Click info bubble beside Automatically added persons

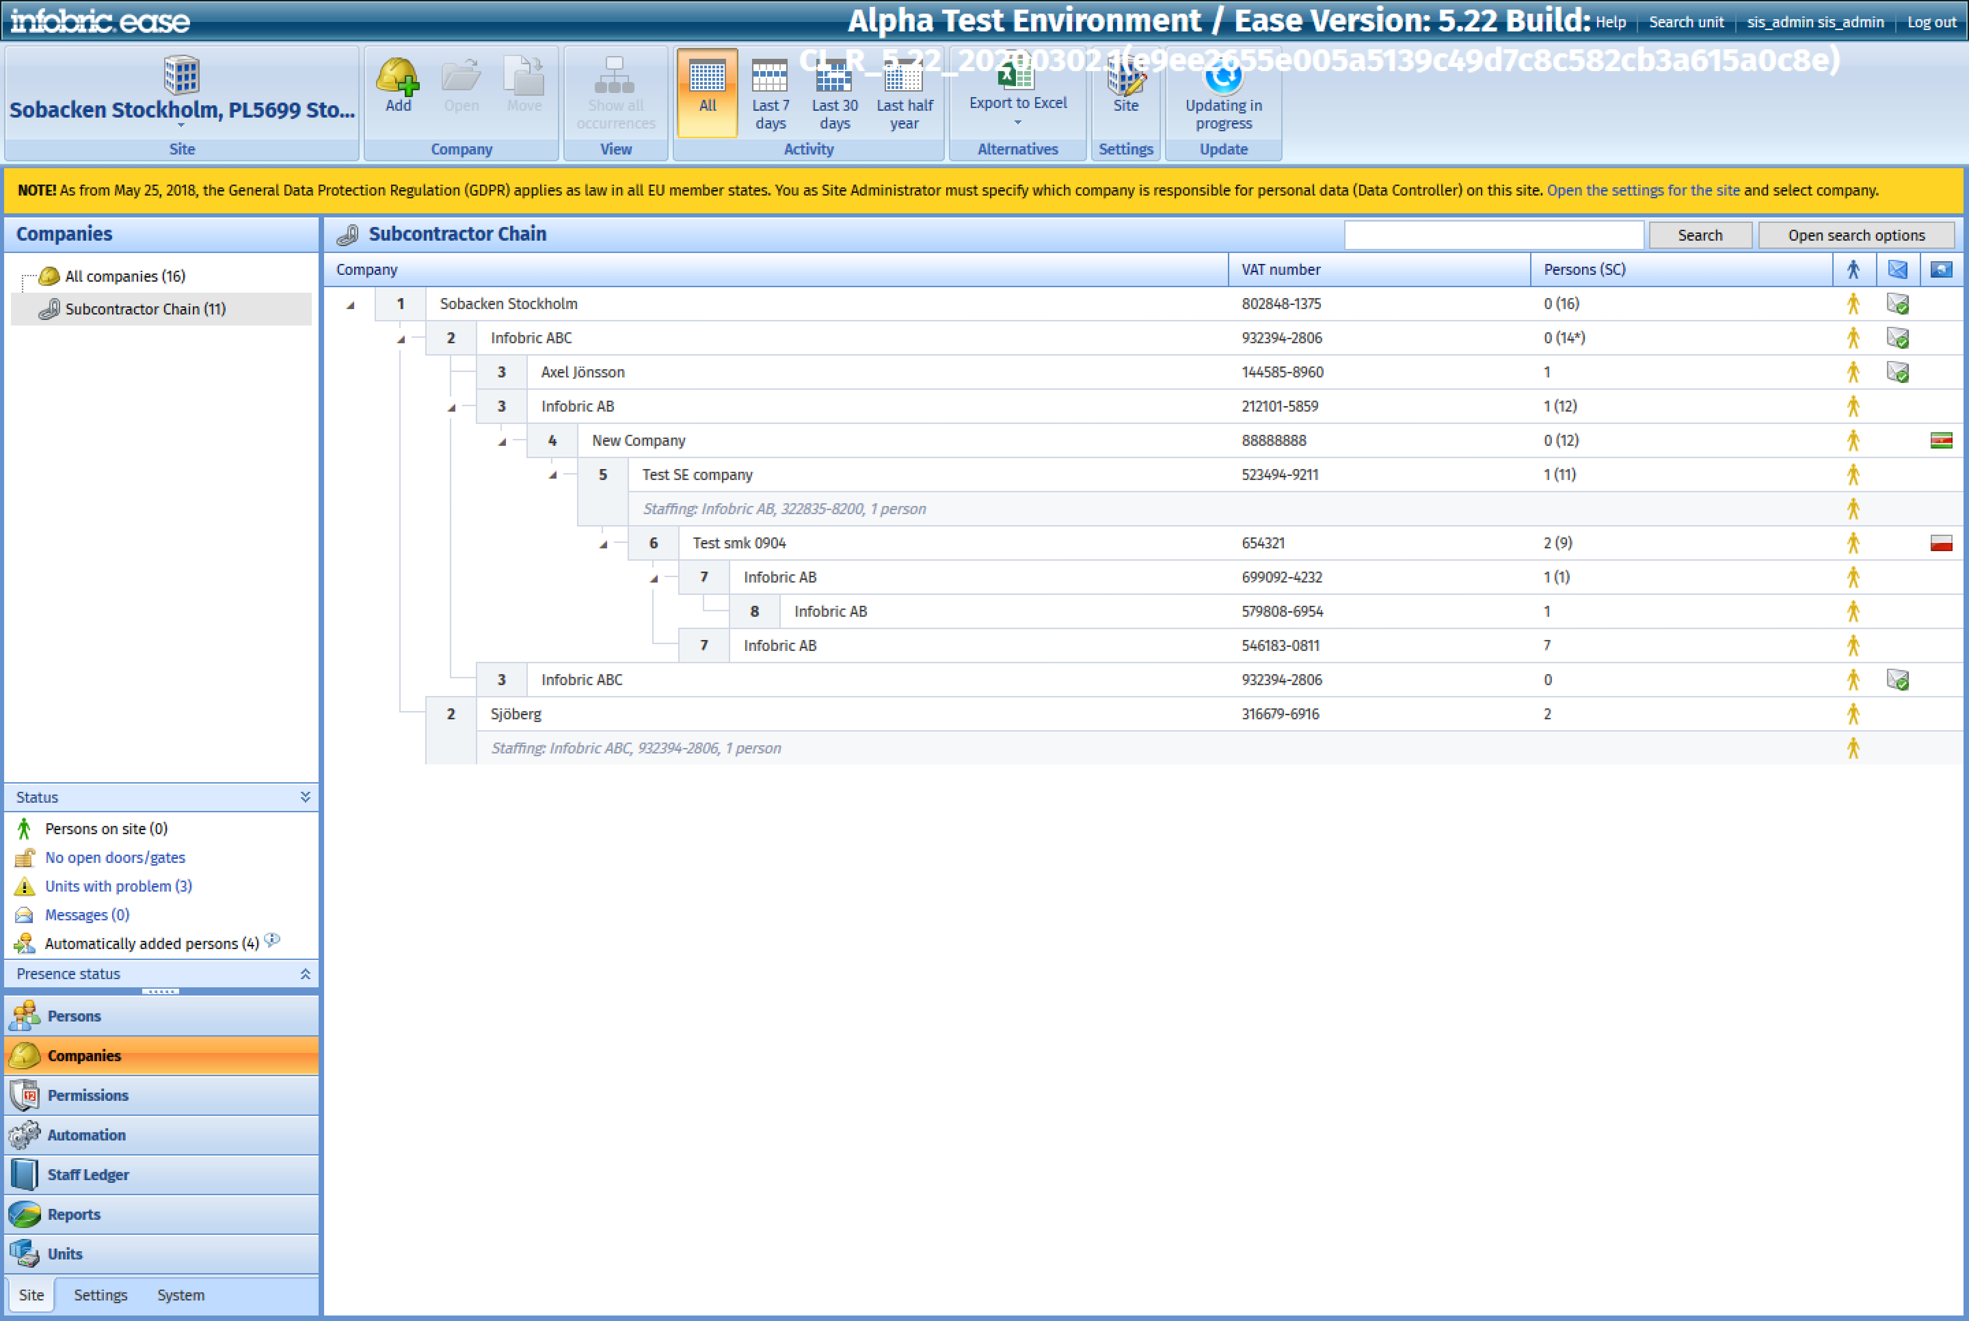coord(272,939)
